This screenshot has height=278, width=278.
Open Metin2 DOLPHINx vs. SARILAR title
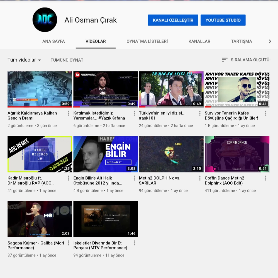[160, 180]
